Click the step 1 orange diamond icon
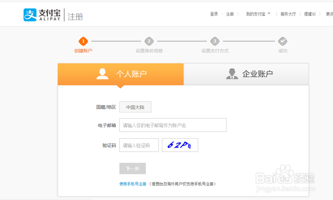 pyautogui.click(x=83, y=41)
